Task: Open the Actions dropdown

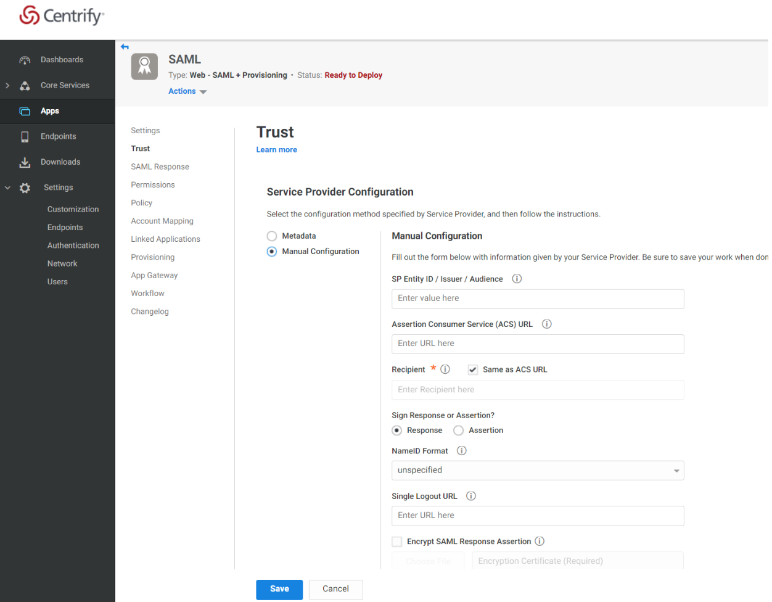Action: pyautogui.click(x=187, y=91)
